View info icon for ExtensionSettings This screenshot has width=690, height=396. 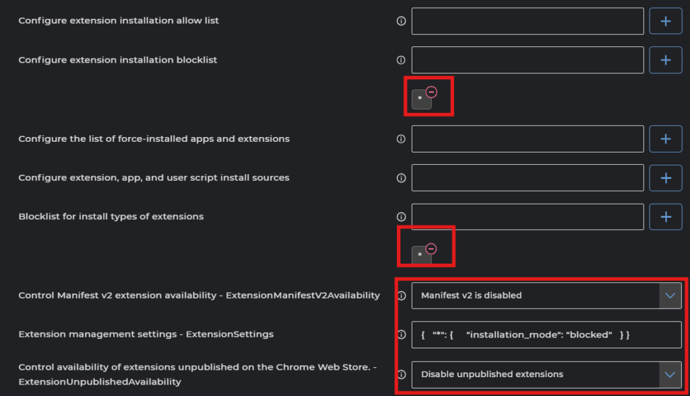click(402, 335)
